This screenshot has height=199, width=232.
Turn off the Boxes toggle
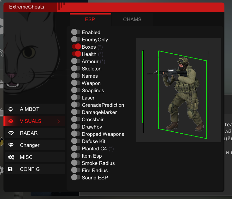76,46
